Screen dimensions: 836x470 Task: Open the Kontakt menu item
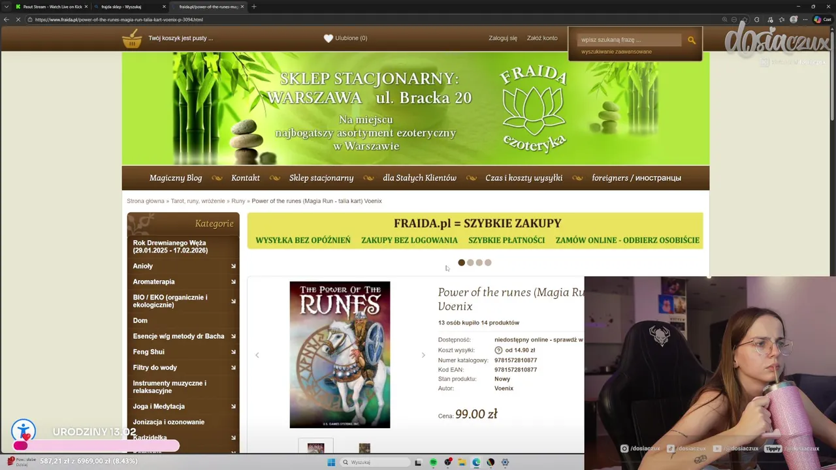tap(246, 178)
